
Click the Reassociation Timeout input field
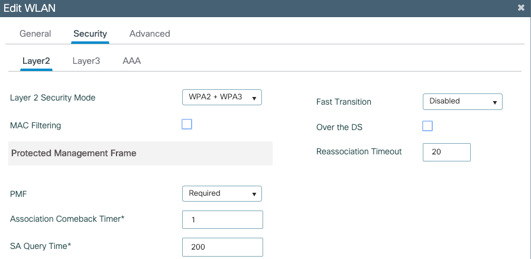point(446,152)
